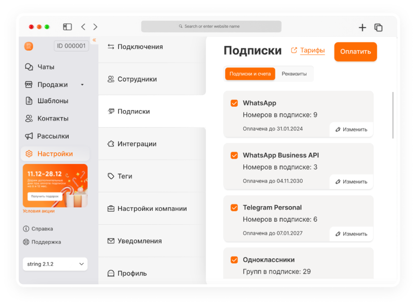Click the subscriptions list scrollbar
The image size is (416, 306).
[393, 115]
